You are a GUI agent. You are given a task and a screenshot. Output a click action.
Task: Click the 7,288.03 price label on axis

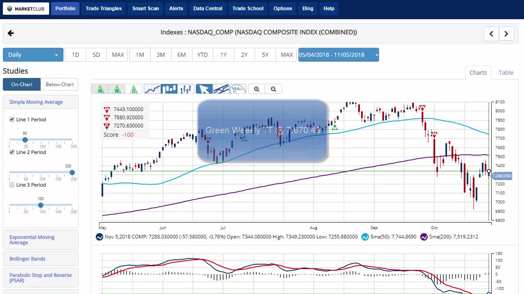pos(501,176)
